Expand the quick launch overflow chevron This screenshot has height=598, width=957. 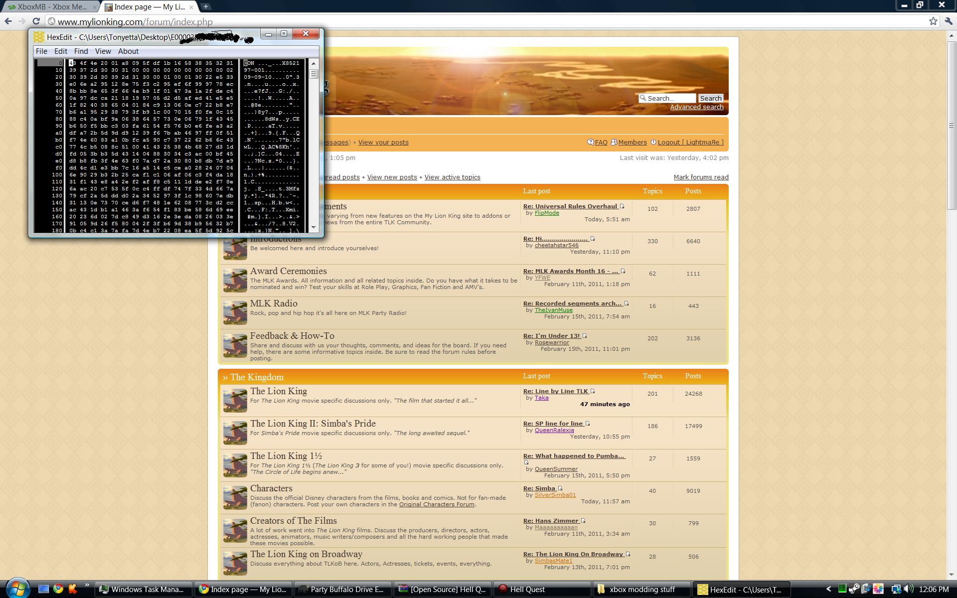(x=87, y=586)
